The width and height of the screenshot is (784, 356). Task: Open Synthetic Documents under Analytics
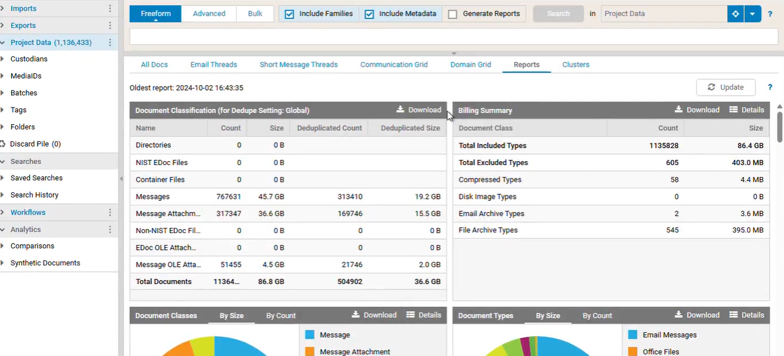[46, 263]
